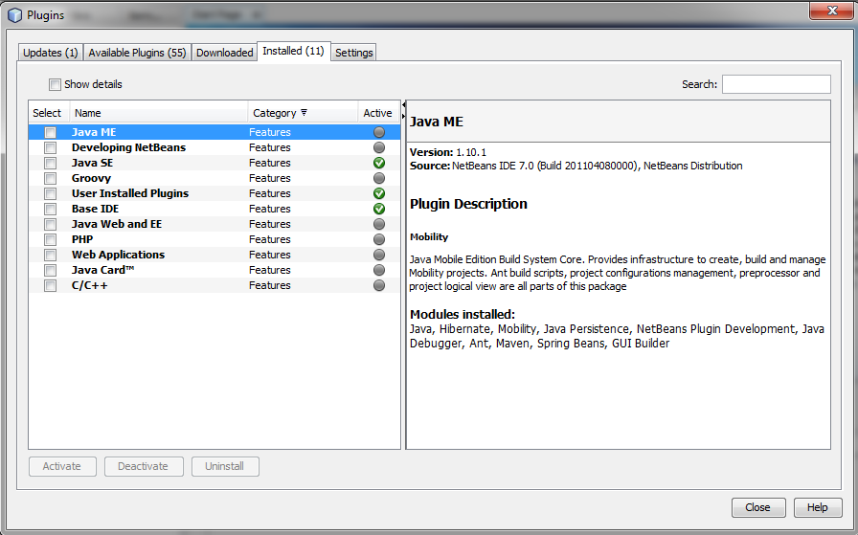Check the User Installed Plugins checkbox
Image resolution: width=858 pixels, height=535 pixels.
pyautogui.click(x=51, y=193)
